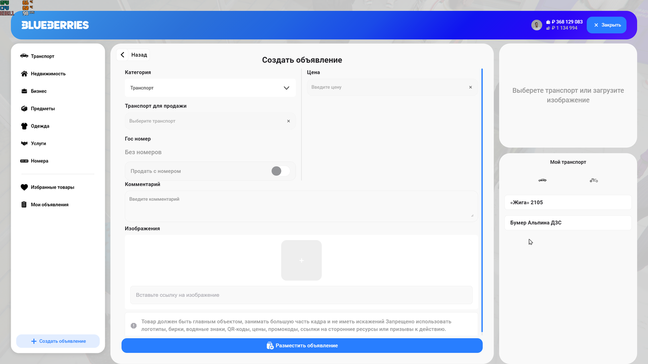The height and width of the screenshot is (364, 648).
Task: Click the house icon beside Недвижимость
Action: (x=24, y=74)
